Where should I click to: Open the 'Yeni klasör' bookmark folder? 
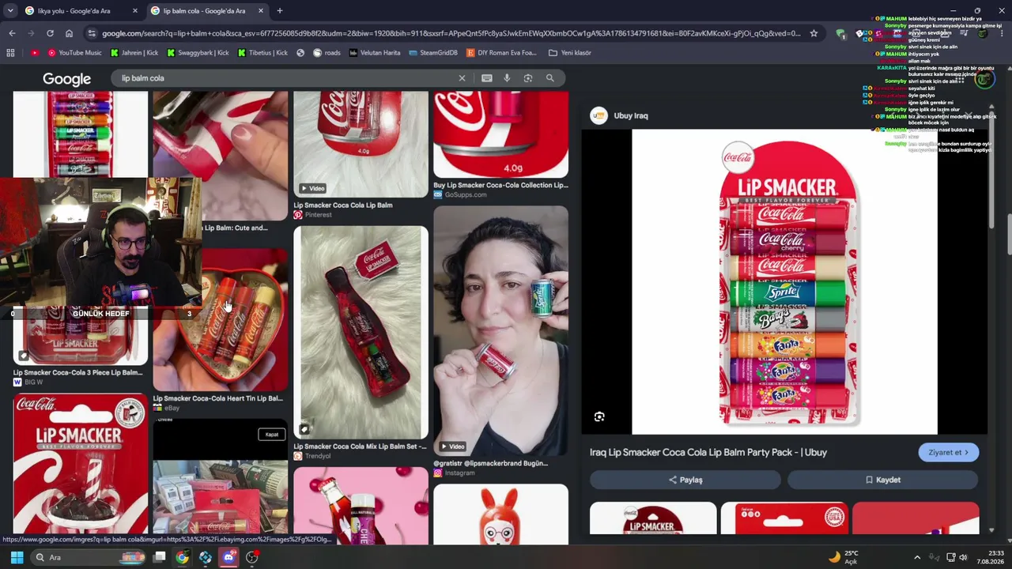(570, 53)
